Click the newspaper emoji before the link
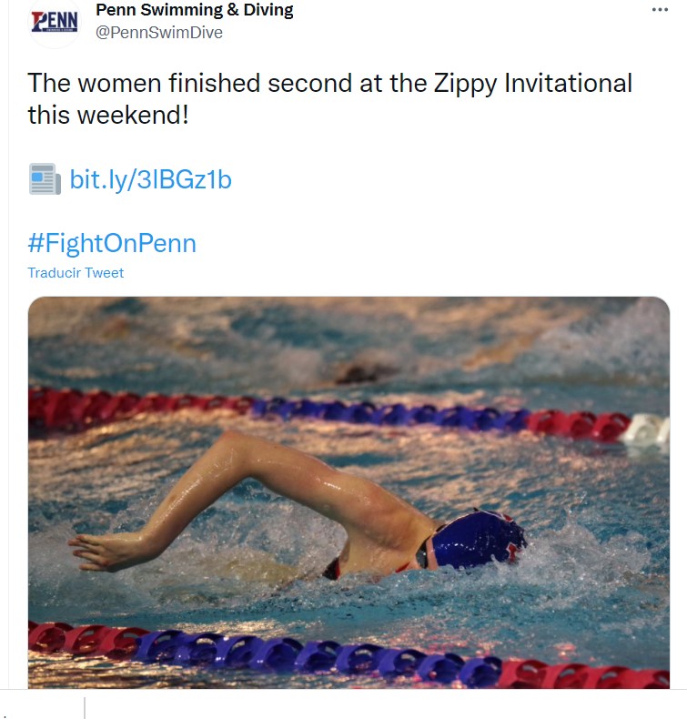The height and width of the screenshot is (719, 687). pyautogui.click(x=45, y=179)
